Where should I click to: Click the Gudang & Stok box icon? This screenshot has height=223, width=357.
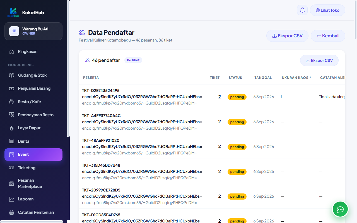pos(11,75)
